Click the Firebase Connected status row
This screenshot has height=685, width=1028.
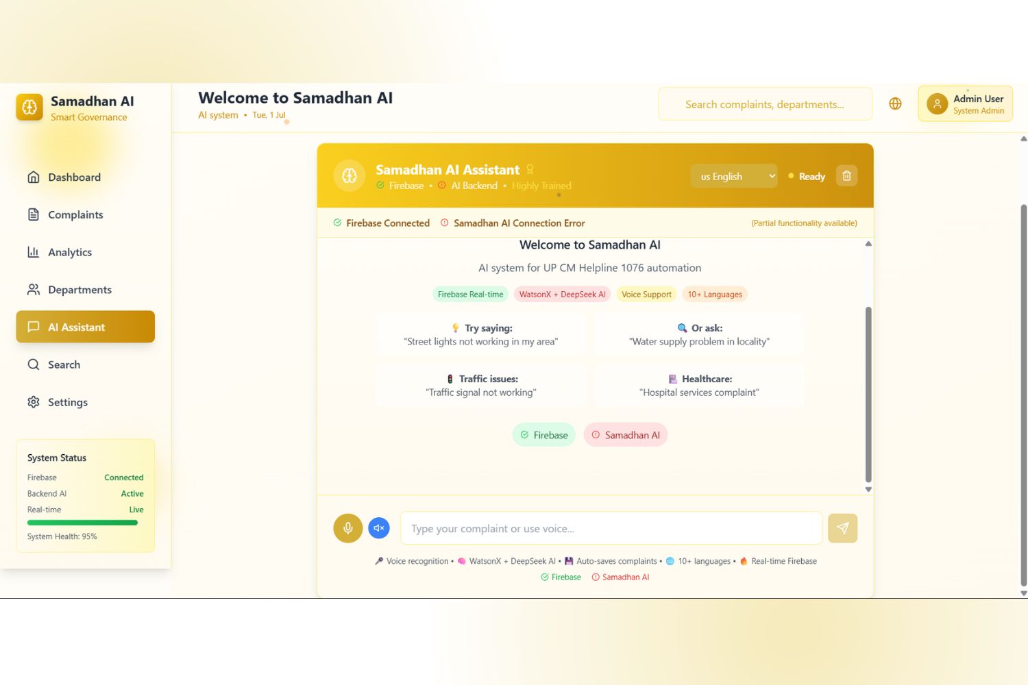pyautogui.click(x=86, y=477)
